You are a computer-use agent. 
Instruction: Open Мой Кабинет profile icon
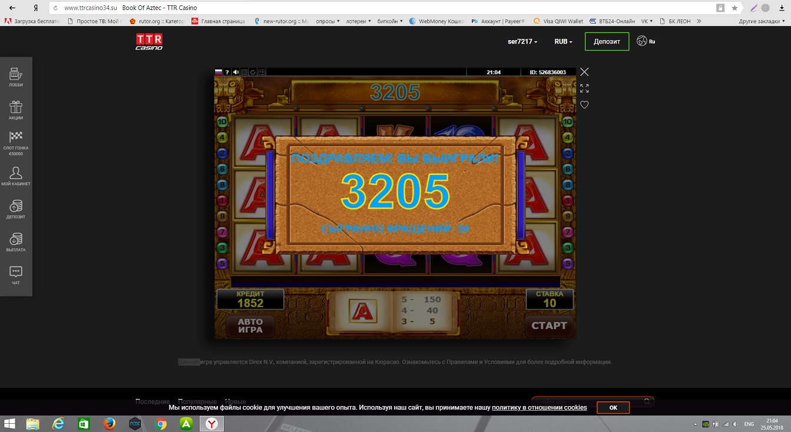(16, 176)
